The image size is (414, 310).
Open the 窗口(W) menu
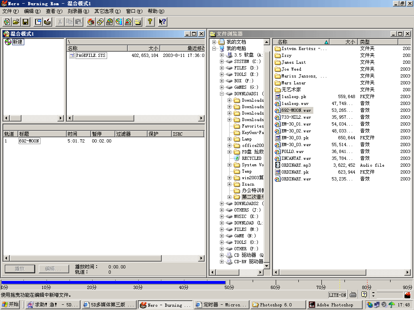(134, 11)
